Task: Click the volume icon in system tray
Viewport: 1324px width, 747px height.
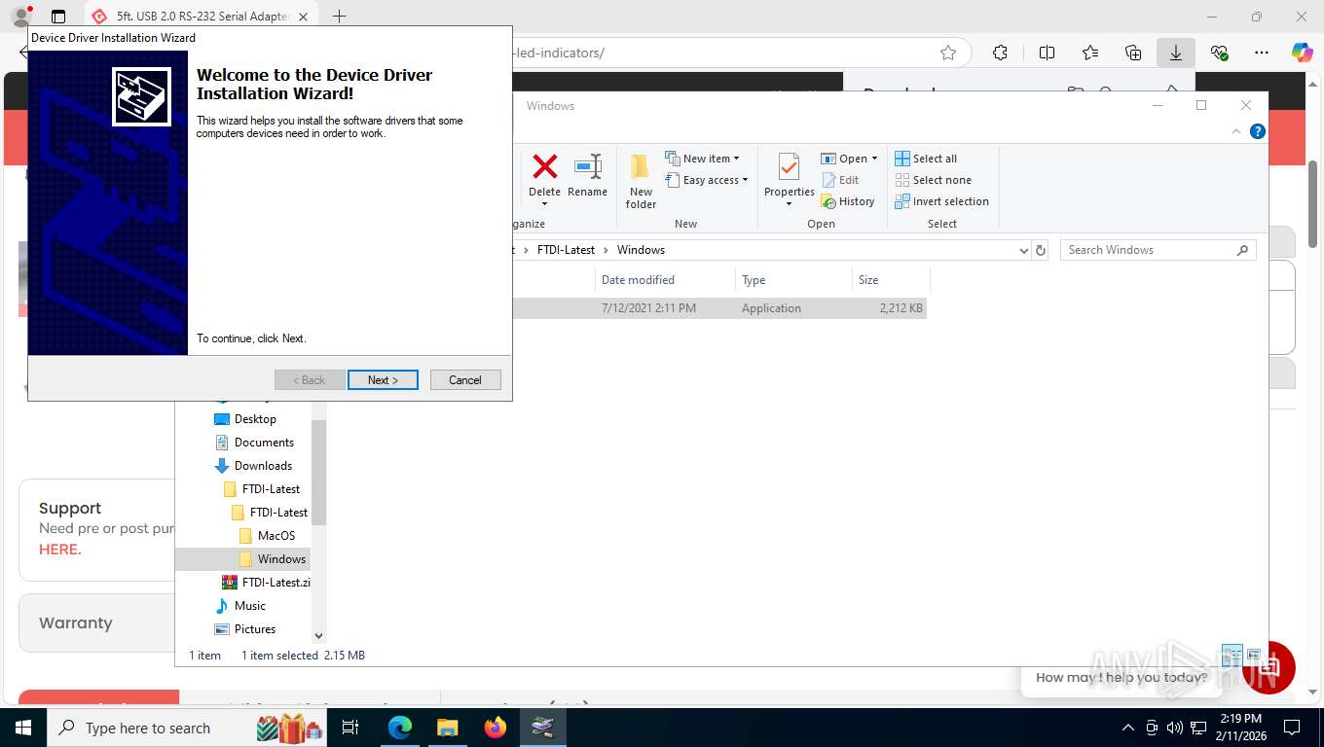Action: coord(1175,728)
